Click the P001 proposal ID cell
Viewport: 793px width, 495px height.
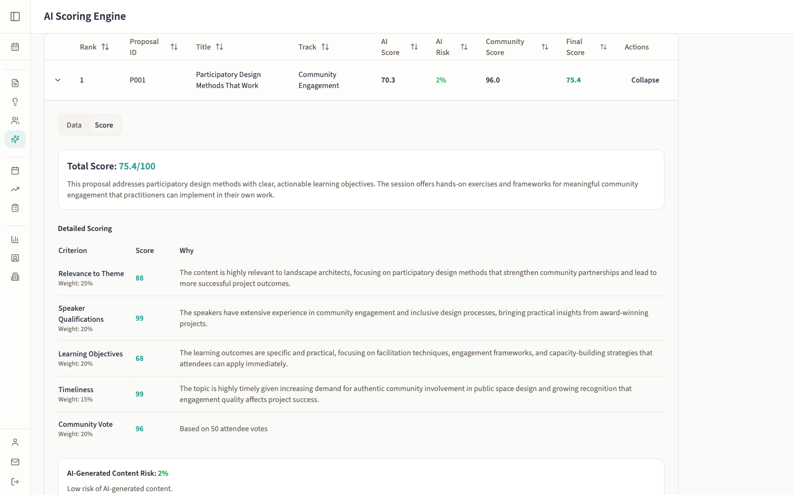coord(138,80)
